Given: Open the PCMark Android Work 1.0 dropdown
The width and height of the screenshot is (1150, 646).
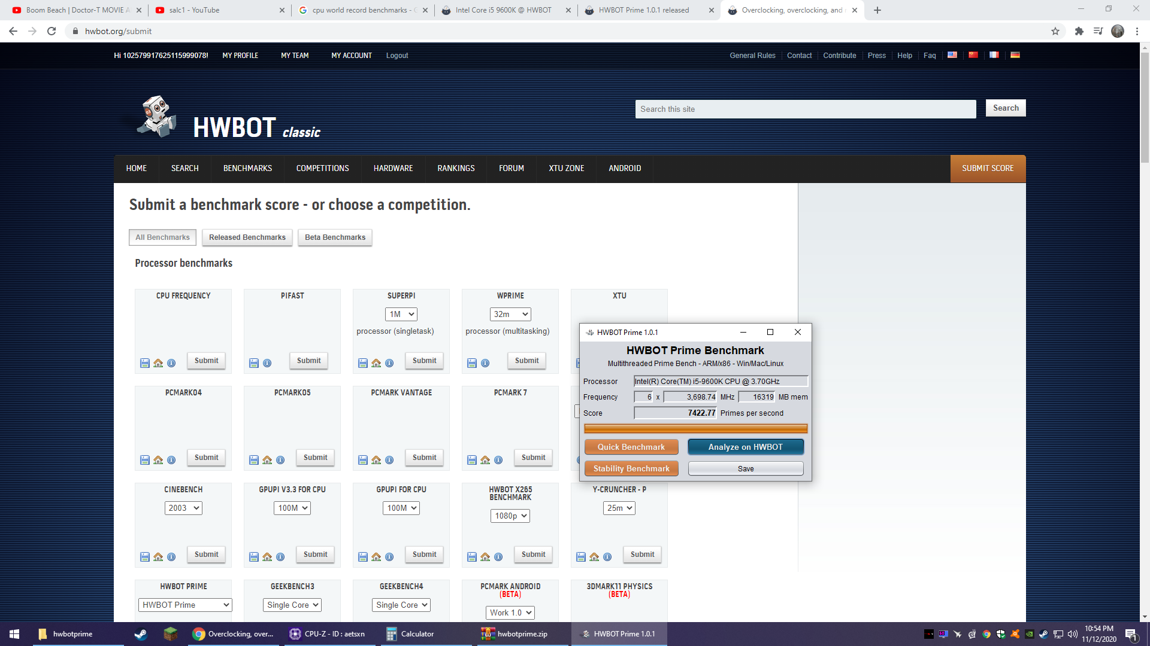Looking at the screenshot, I should point(510,613).
